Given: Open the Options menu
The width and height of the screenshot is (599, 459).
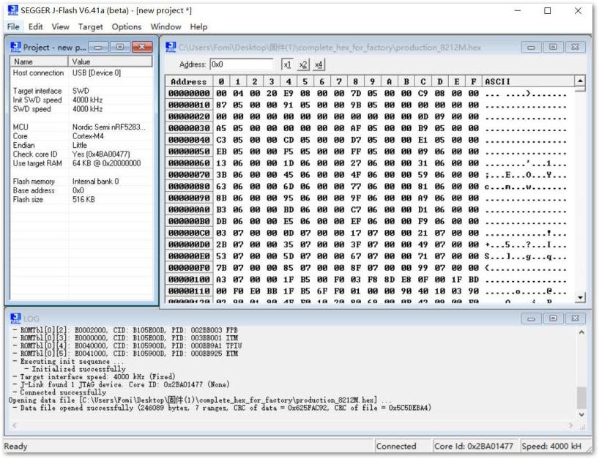Looking at the screenshot, I should pyautogui.click(x=127, y=27).
